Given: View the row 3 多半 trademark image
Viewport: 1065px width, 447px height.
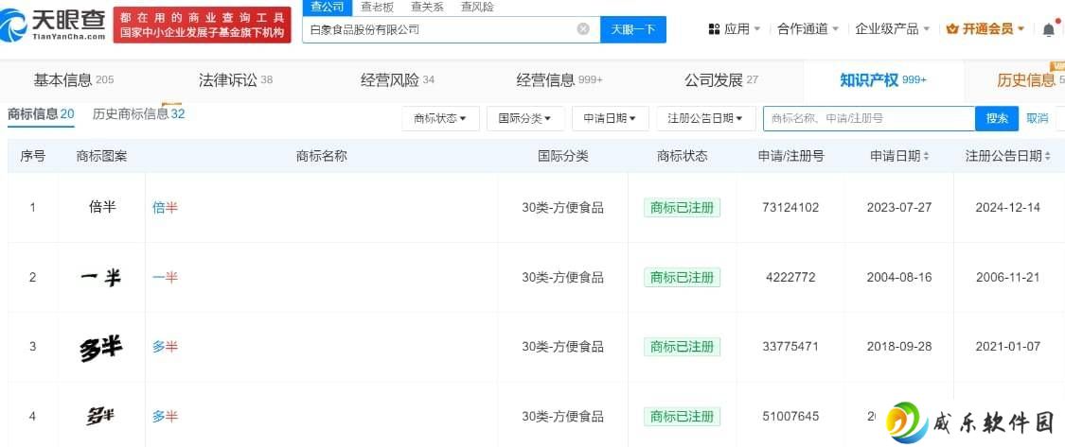Looking at the screenshot, I should coord(100,348).
